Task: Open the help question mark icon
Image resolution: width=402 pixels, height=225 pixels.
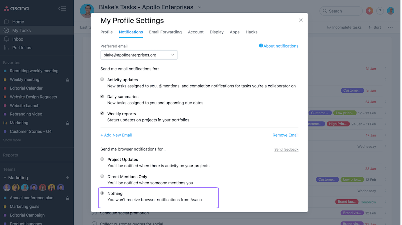Action: tap(380, 11)
